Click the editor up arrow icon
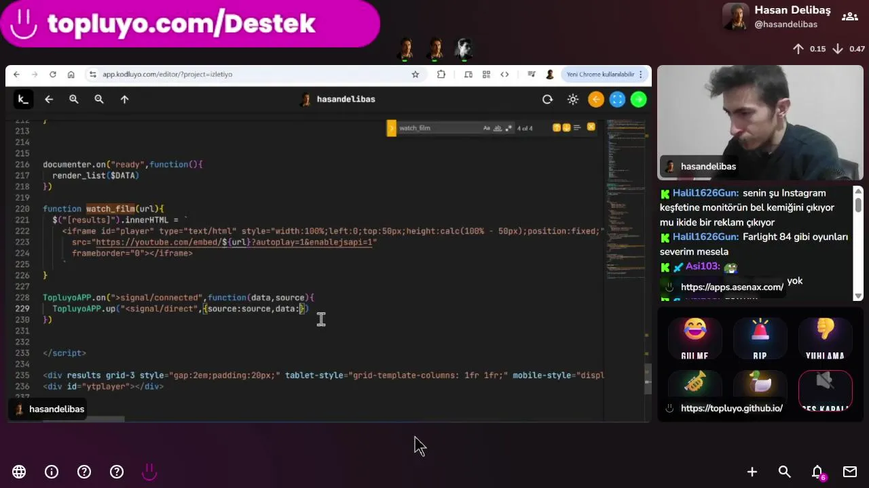The image size is (869, 488). (x=124, y=100)
